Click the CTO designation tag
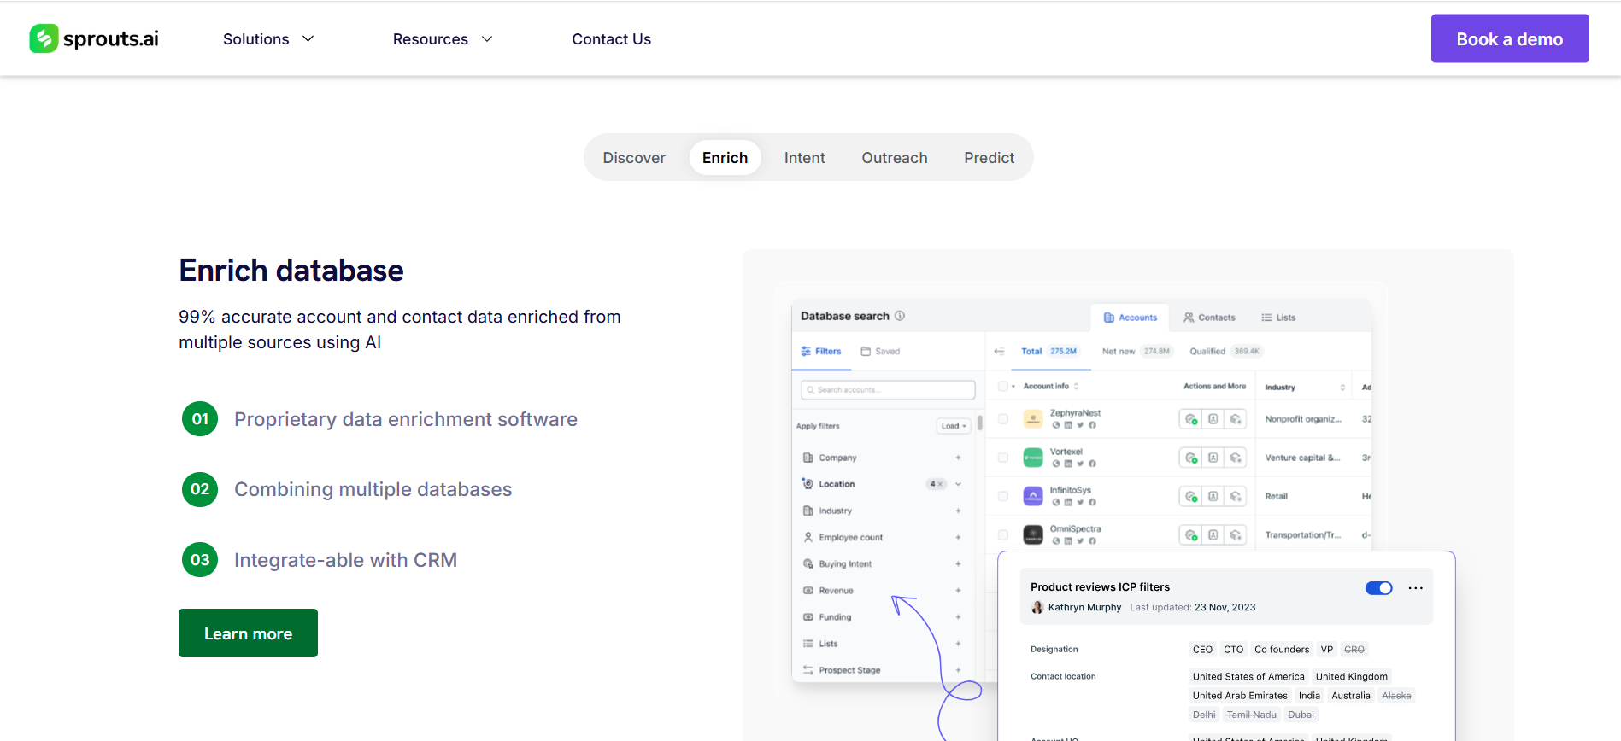The image size is (1621, 741). click(x=1233, y=650)
